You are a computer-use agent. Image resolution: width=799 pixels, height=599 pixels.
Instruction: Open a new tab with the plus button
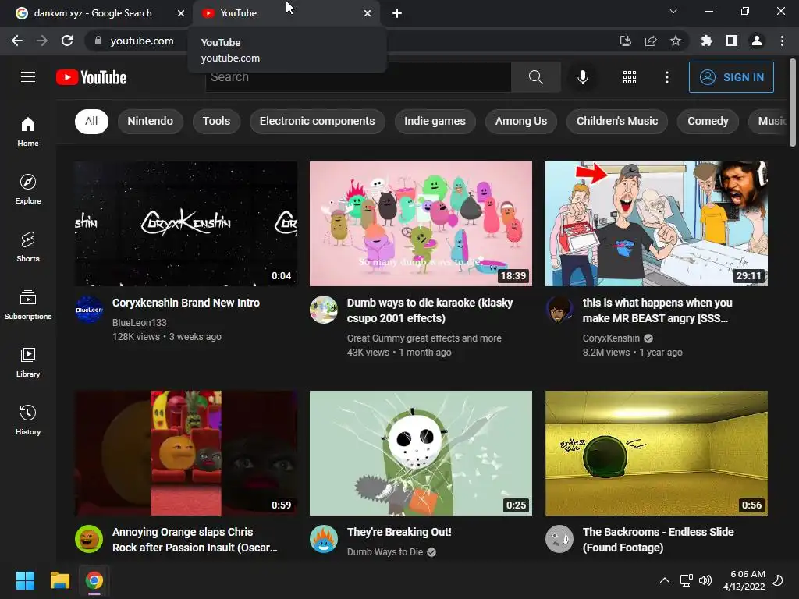point(397,13)
